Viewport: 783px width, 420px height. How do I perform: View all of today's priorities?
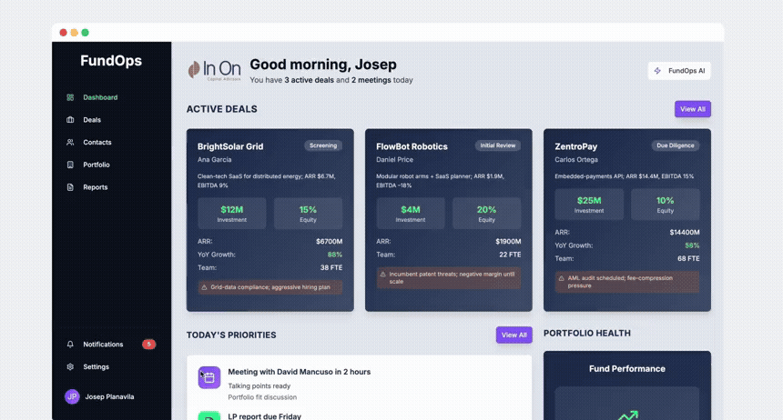pos(514,335)
